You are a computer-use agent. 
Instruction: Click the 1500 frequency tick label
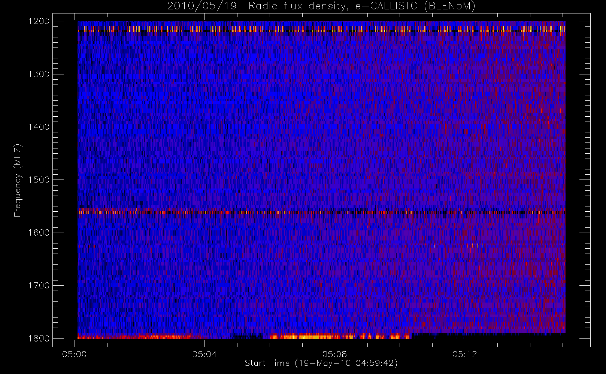(39, 180)
